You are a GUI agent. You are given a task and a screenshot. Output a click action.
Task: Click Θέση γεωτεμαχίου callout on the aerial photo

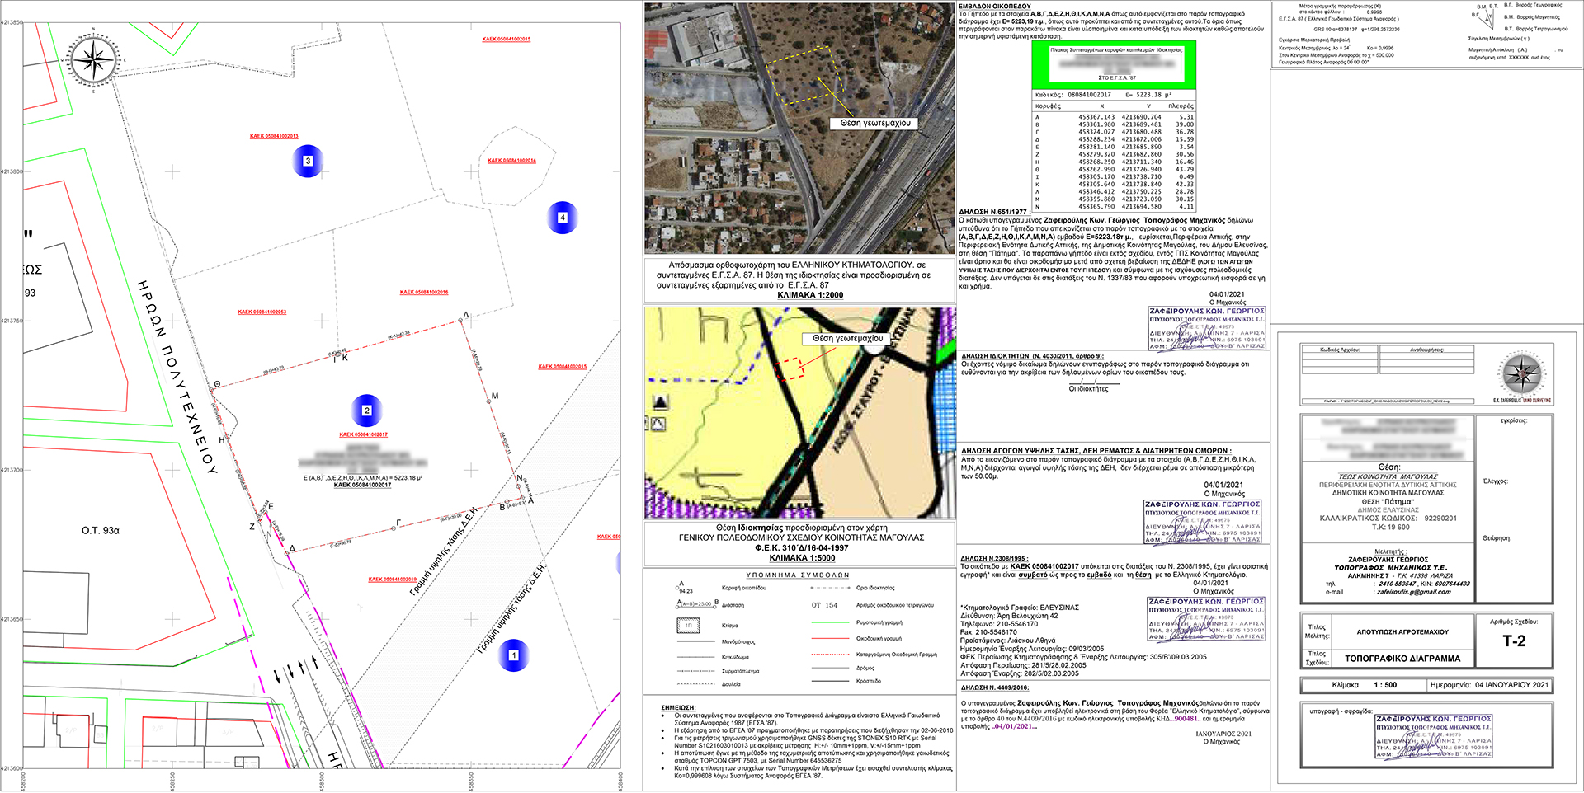click(875, 123)
